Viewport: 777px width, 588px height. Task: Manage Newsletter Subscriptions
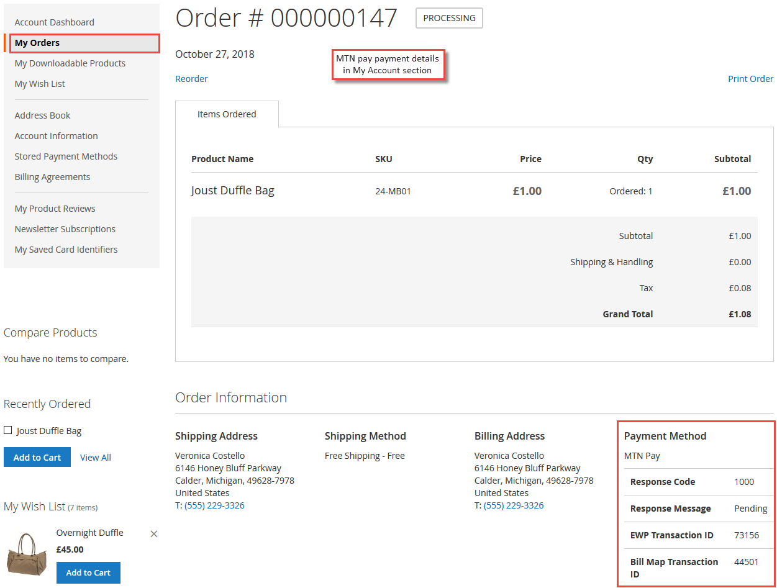click(65, 228)
